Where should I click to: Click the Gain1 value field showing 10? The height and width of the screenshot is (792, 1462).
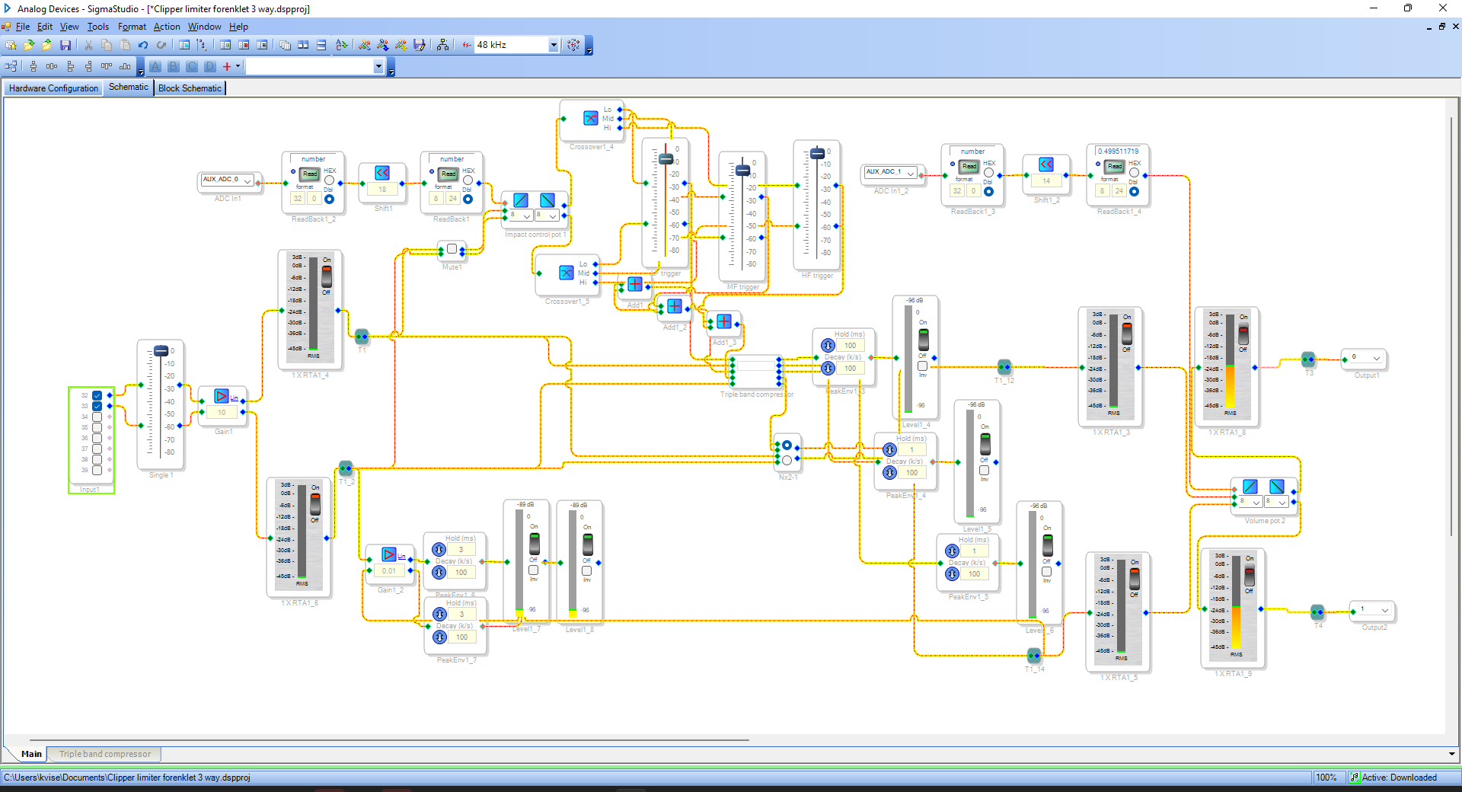[x=222, y=413]
